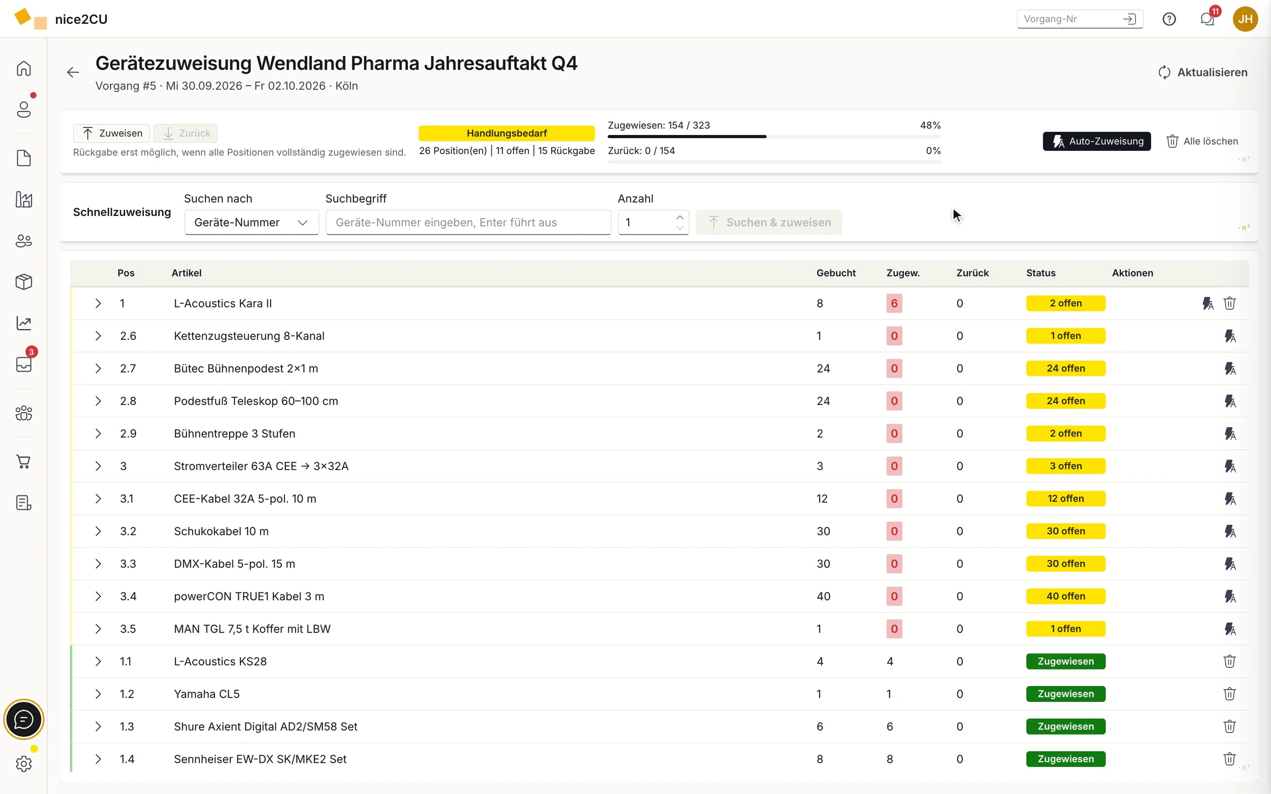This screenshot has width=1271, height=794.
Task: Click the Zugewiesen badge for L-Acoustics KS28
Action: (x=1066, y=662)
